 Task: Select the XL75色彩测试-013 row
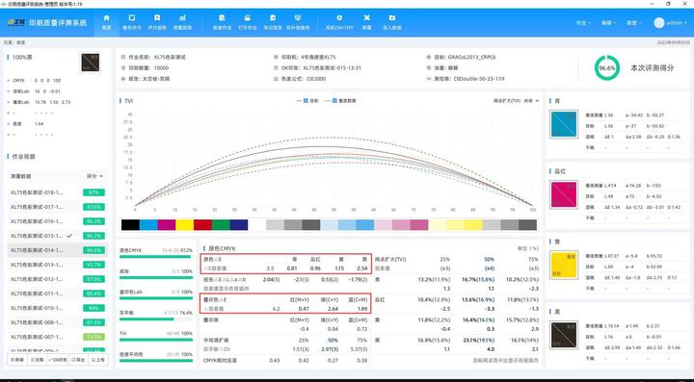pyautogui.click(x=58, y=265)
